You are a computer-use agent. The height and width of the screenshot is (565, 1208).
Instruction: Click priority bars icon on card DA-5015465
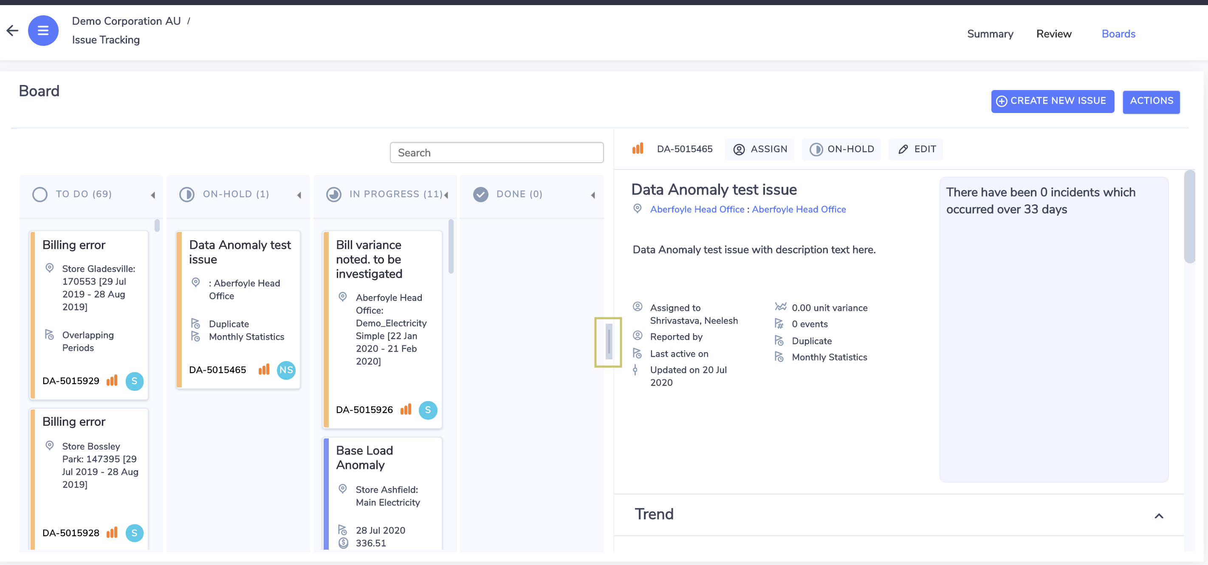coord(264,370)
